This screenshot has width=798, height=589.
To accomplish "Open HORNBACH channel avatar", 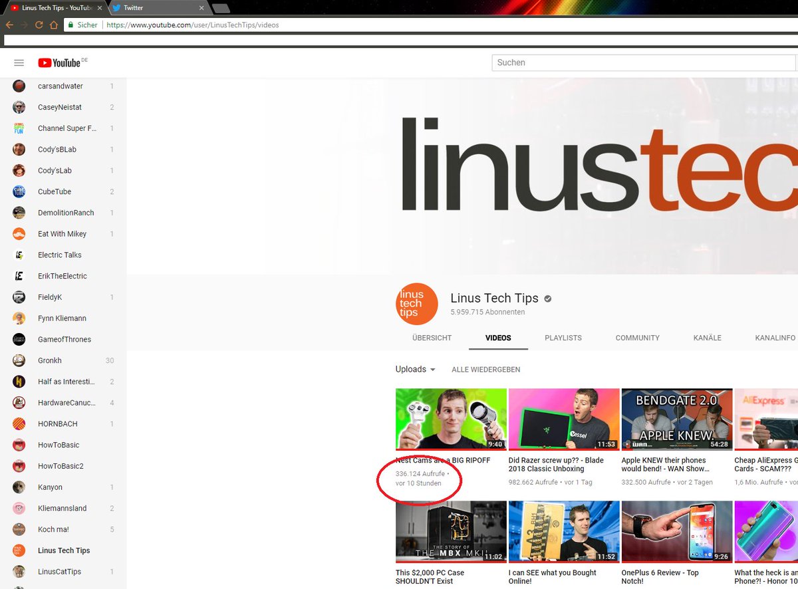I will [19, 423].
